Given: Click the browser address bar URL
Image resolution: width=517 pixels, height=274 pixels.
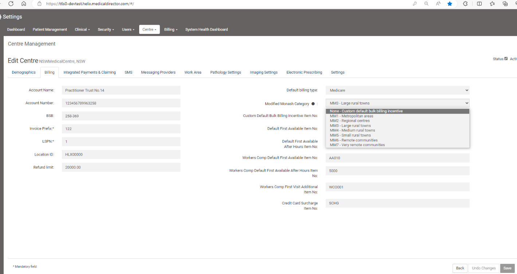Looking at the screenshot, I should [x=90, y=4].
